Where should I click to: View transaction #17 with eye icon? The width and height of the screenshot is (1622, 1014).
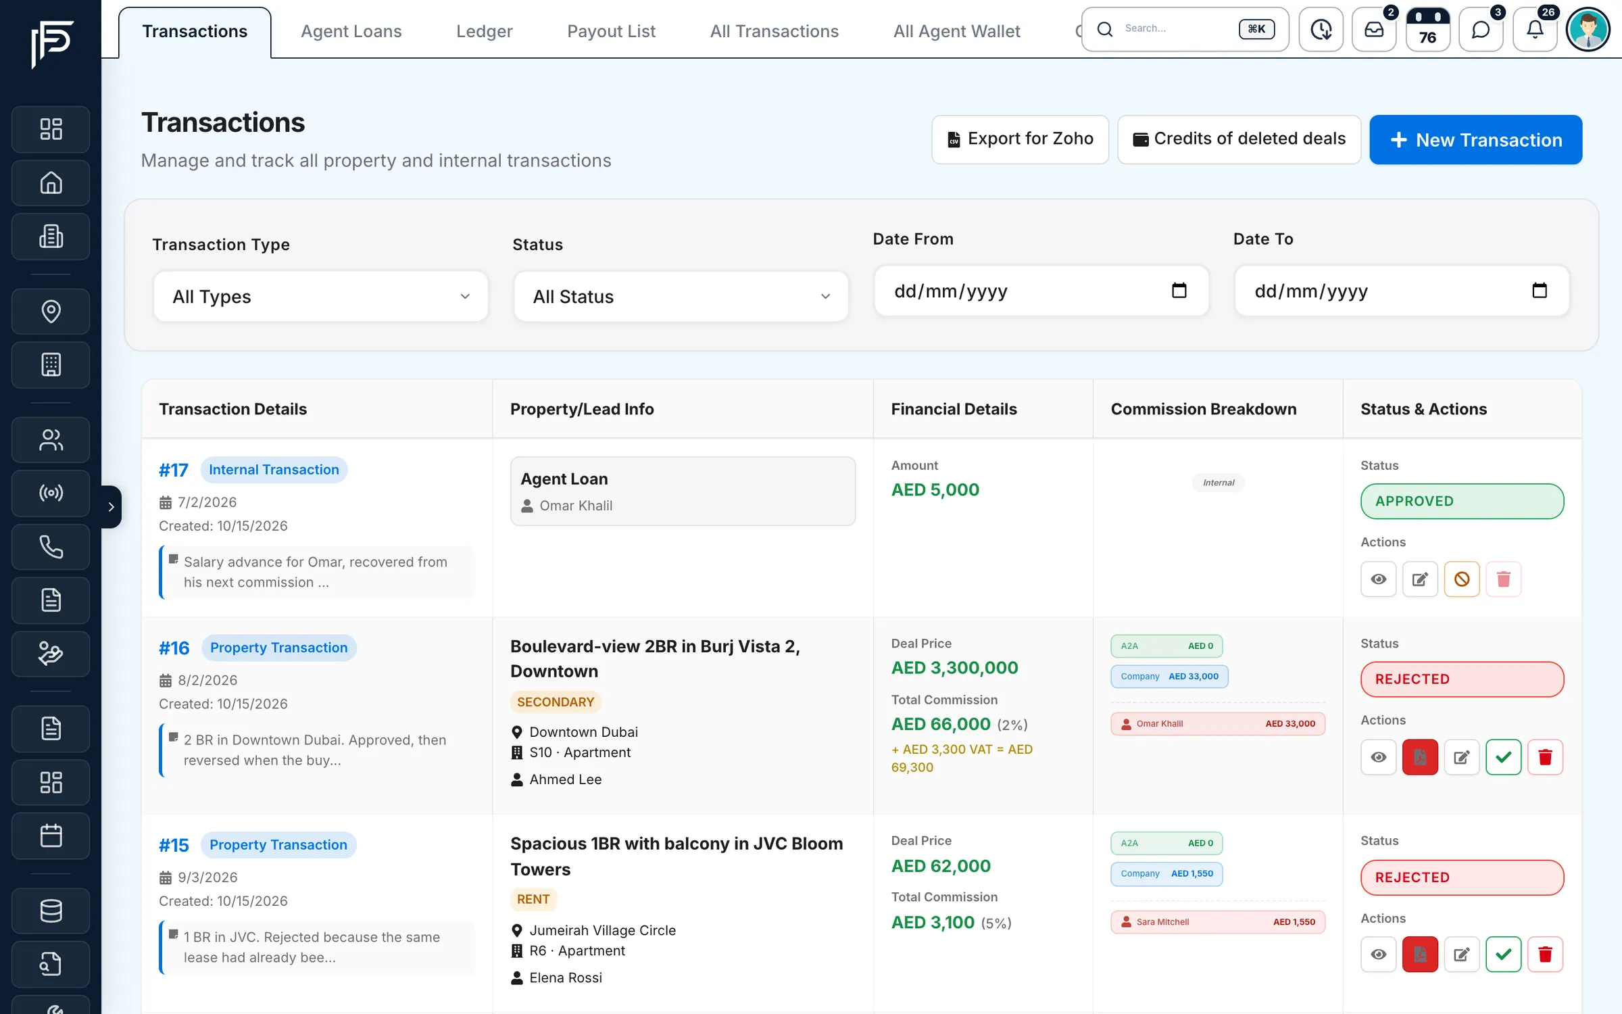pyautogui.click(x=1379, y=579)
